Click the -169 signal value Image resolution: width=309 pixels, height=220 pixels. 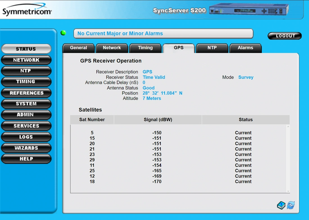tap(157, 176)
